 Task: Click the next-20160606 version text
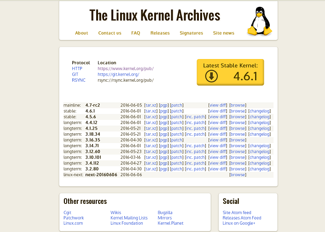pyautogui.click(x=101, y=175)
